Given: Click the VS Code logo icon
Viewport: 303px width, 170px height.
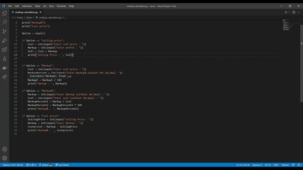Looking at the screenshot, I should [3, 6].
